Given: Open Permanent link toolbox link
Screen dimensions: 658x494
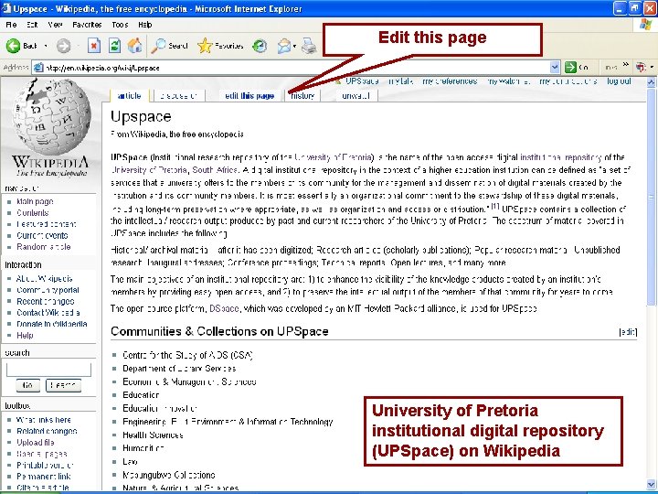Looking at the screenshot, I should point(44,477).
